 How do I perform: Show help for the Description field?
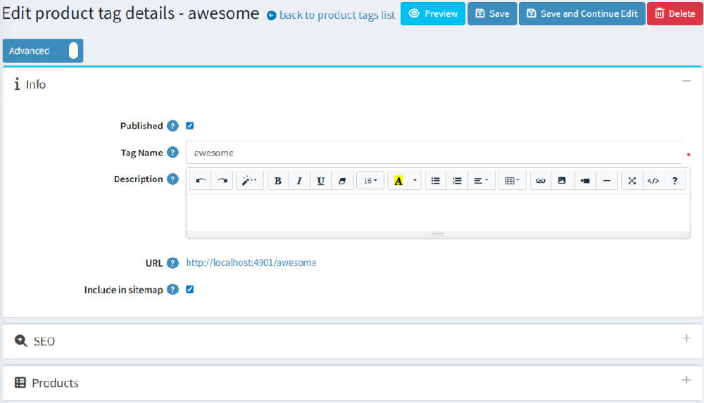(x=173, y=179)
